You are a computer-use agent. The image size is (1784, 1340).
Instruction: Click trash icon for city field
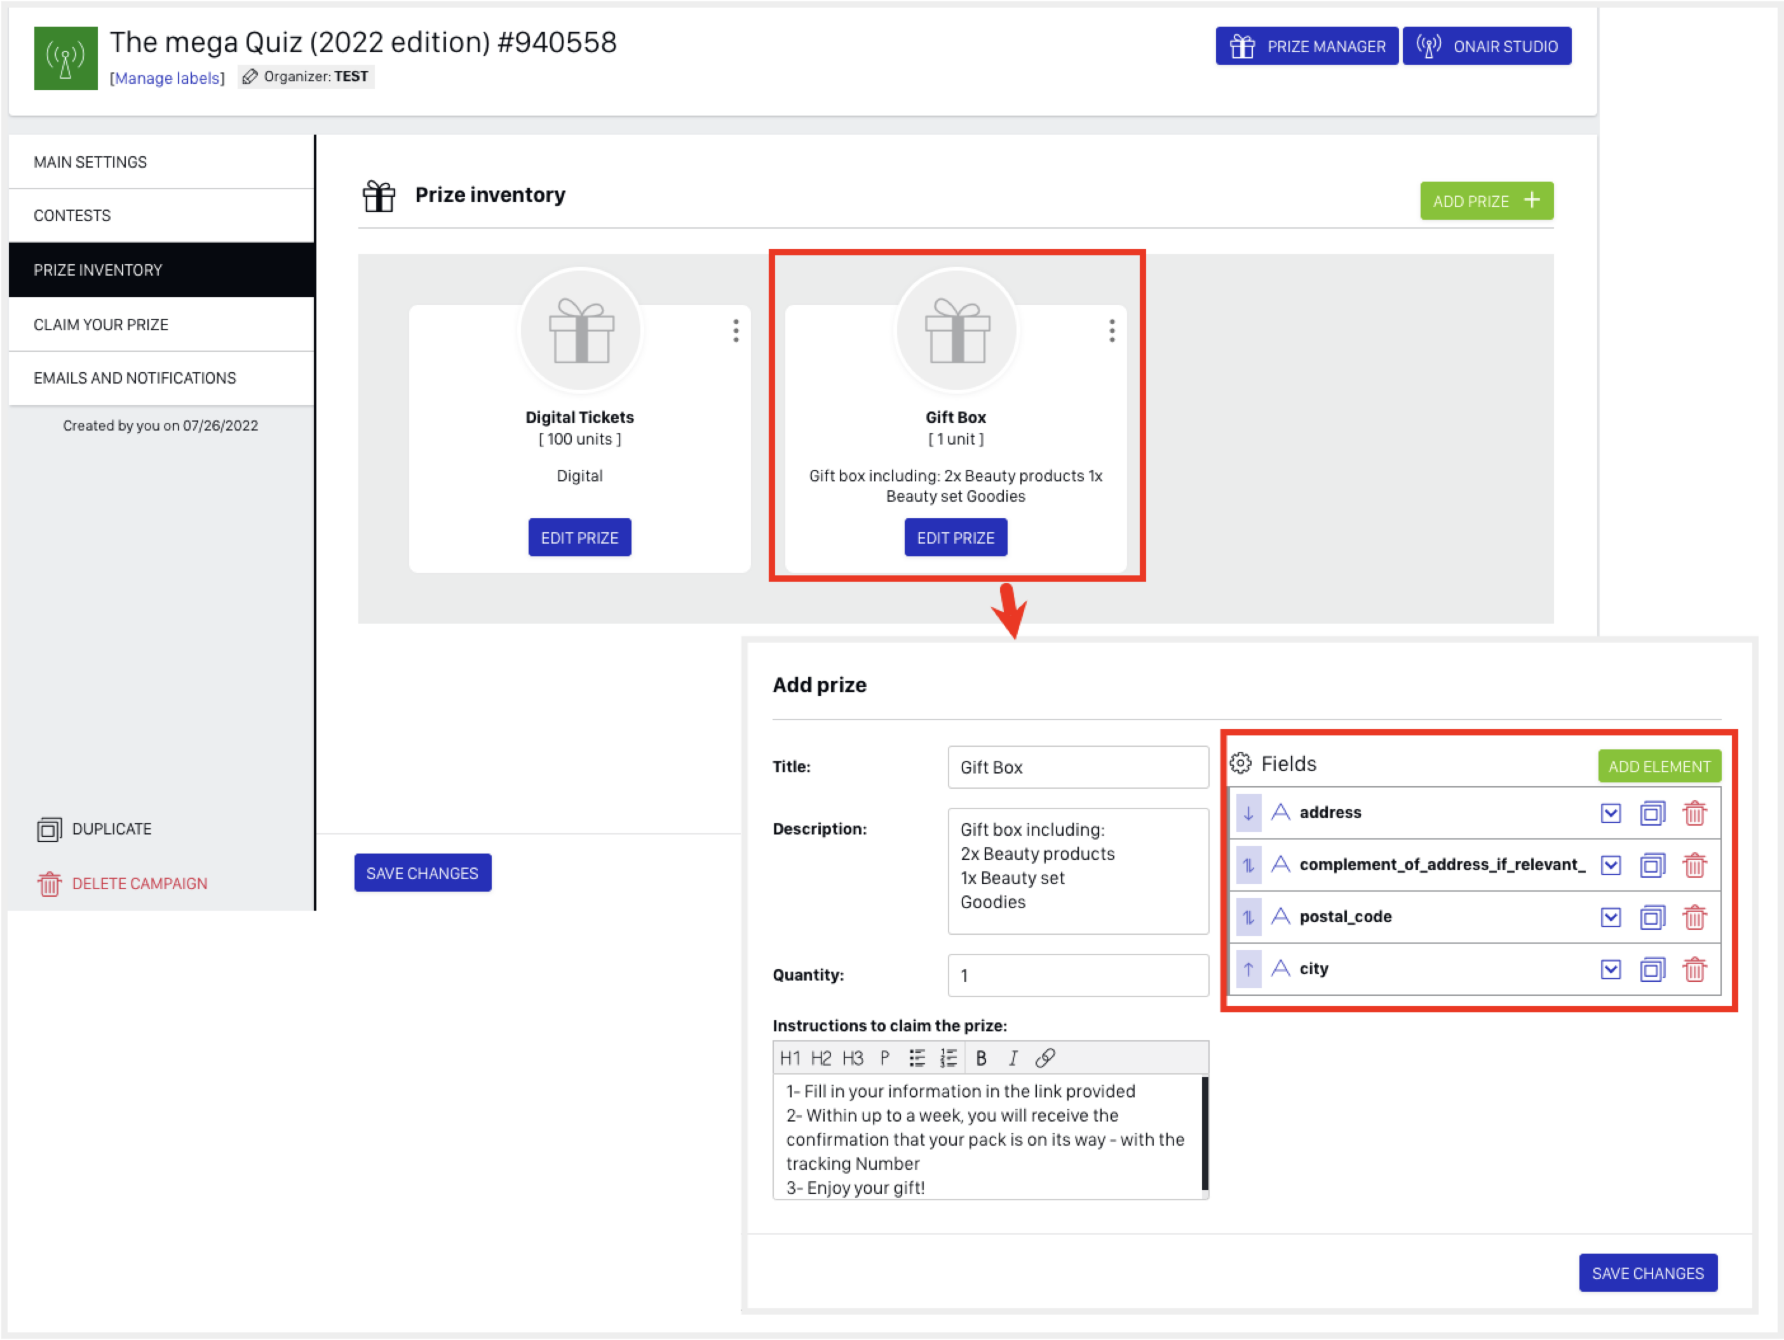tap(1694, 969)
